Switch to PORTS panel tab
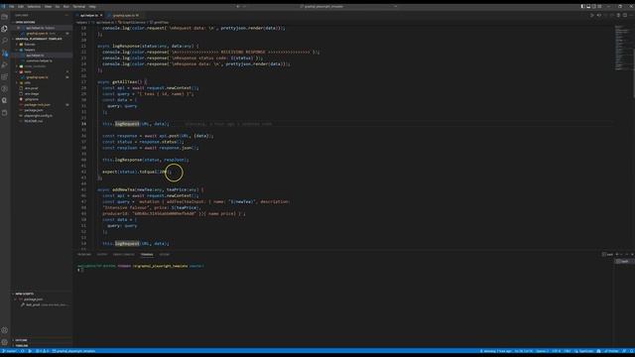 (164, 255)
